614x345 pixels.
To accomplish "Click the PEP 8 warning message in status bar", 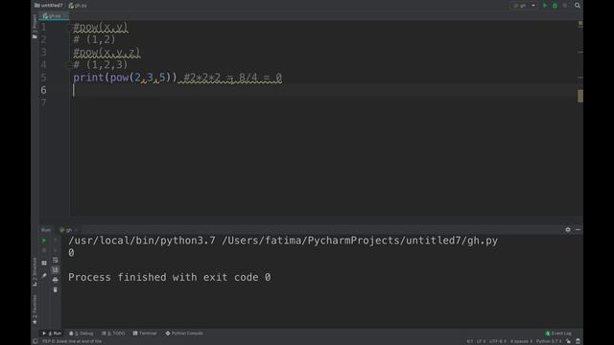I will pos(72,341).
